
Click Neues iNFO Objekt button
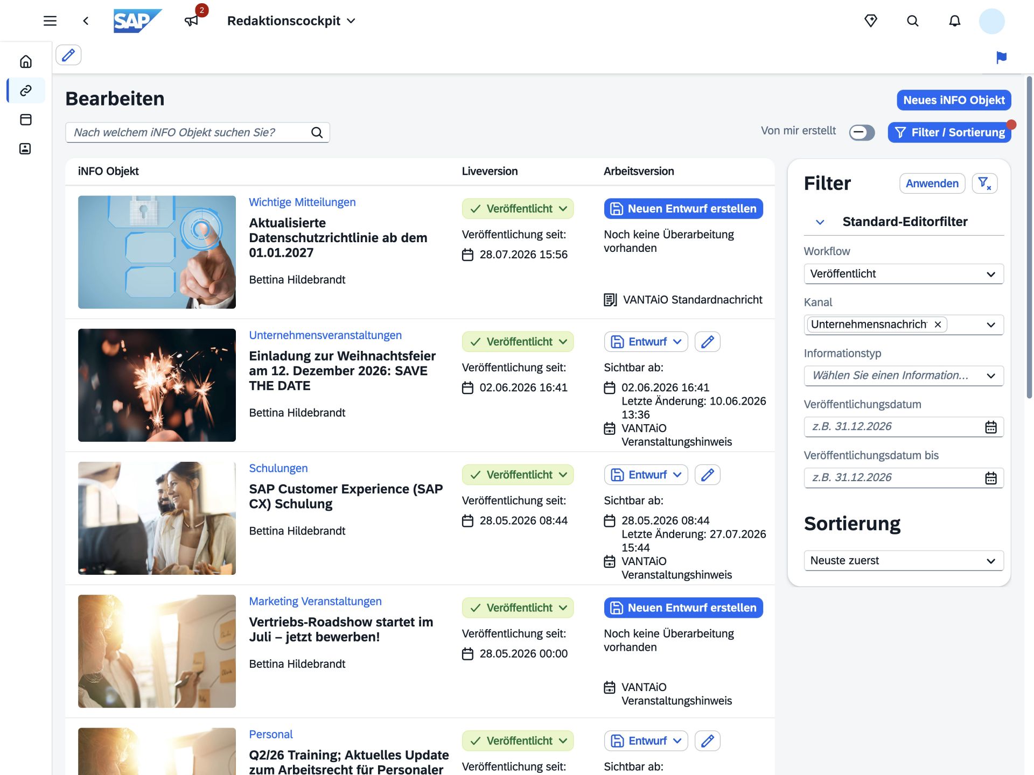(x=954, y=100)
